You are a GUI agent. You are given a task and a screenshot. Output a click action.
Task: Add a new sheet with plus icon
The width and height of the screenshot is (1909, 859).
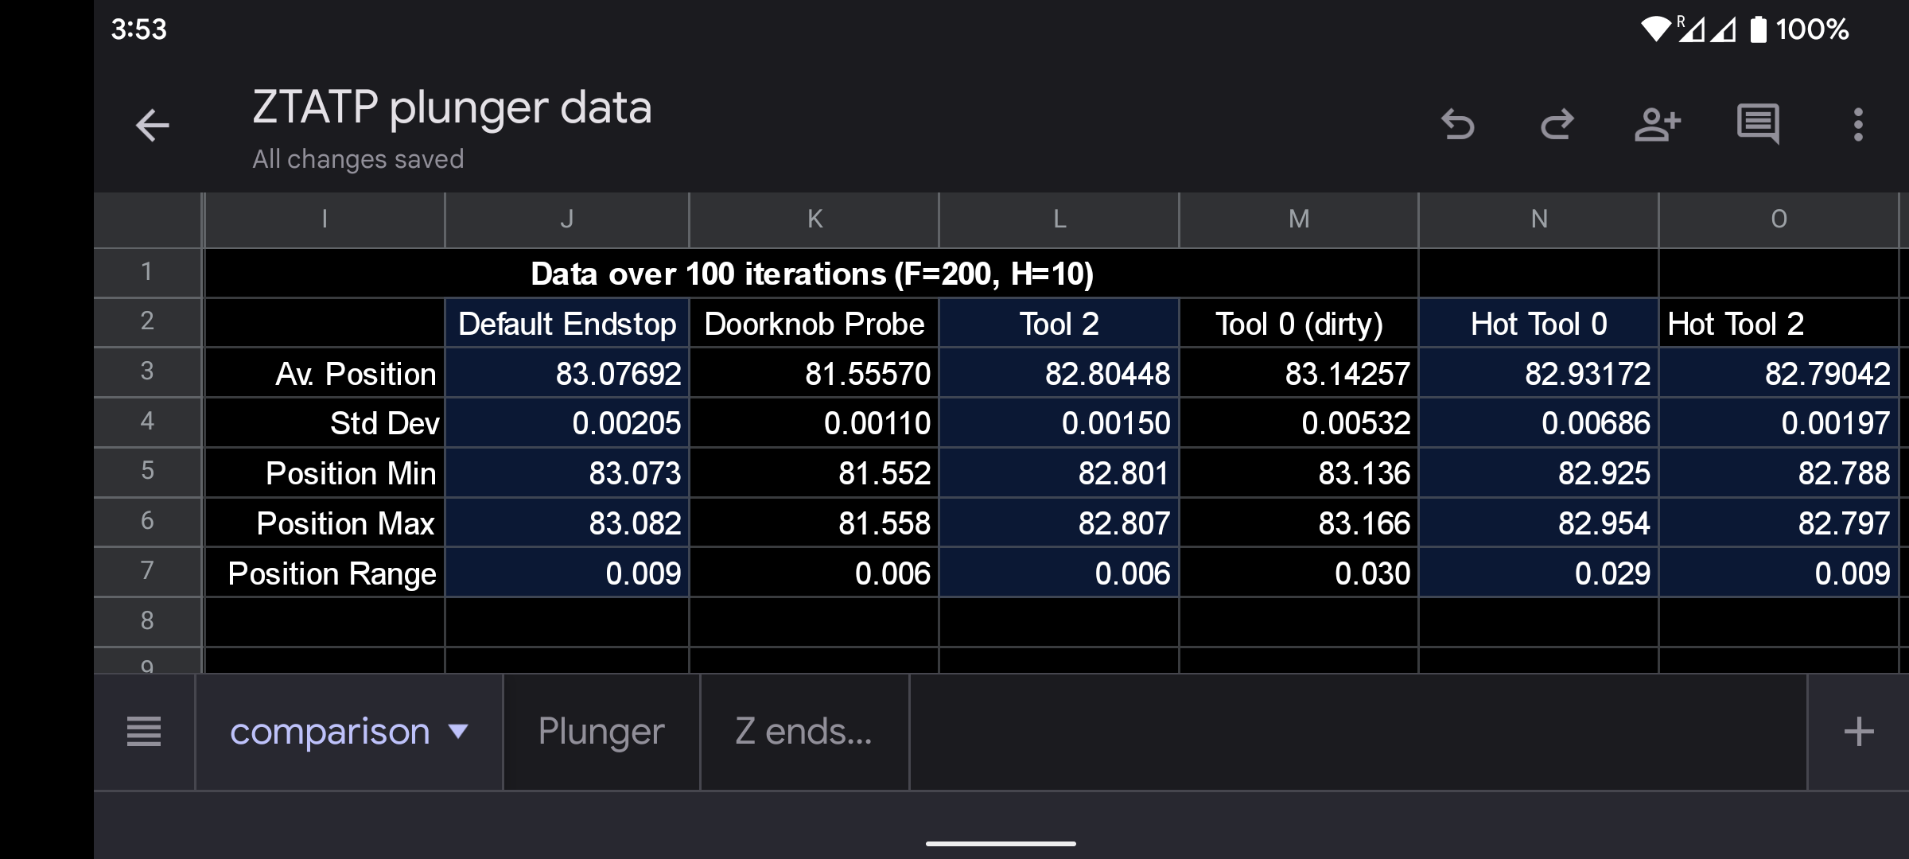[1858, 732]
